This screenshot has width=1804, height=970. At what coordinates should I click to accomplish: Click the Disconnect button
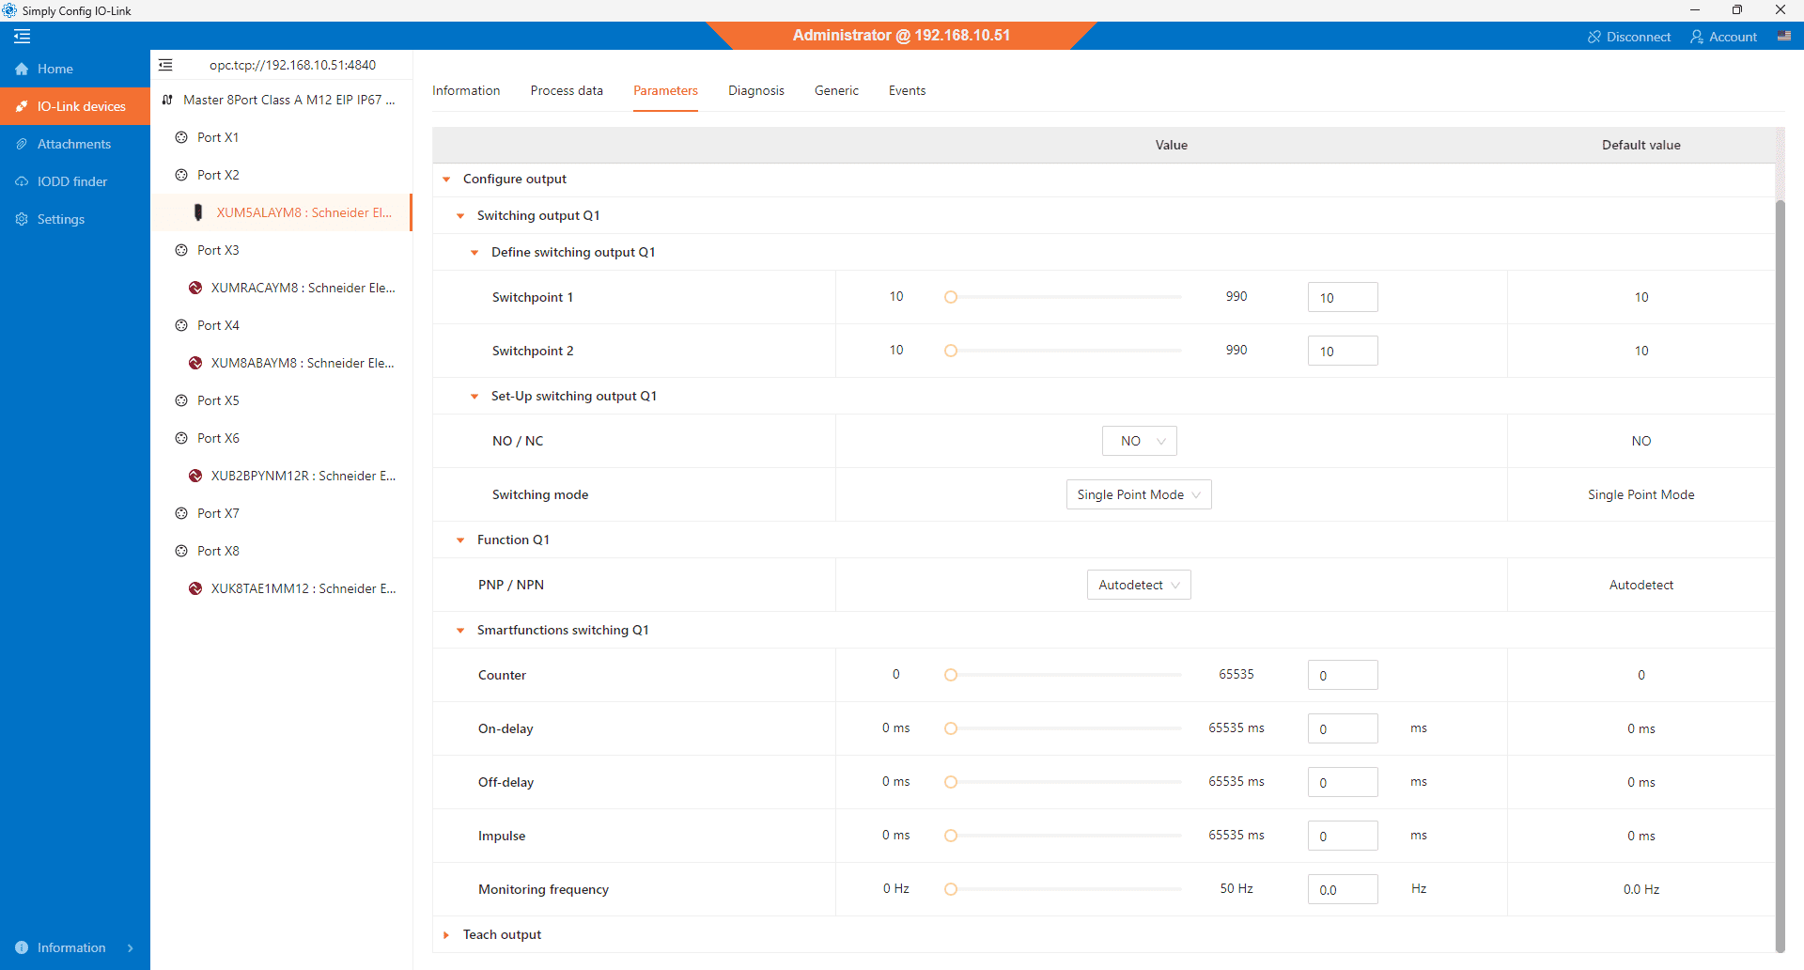pos(1629,37)
